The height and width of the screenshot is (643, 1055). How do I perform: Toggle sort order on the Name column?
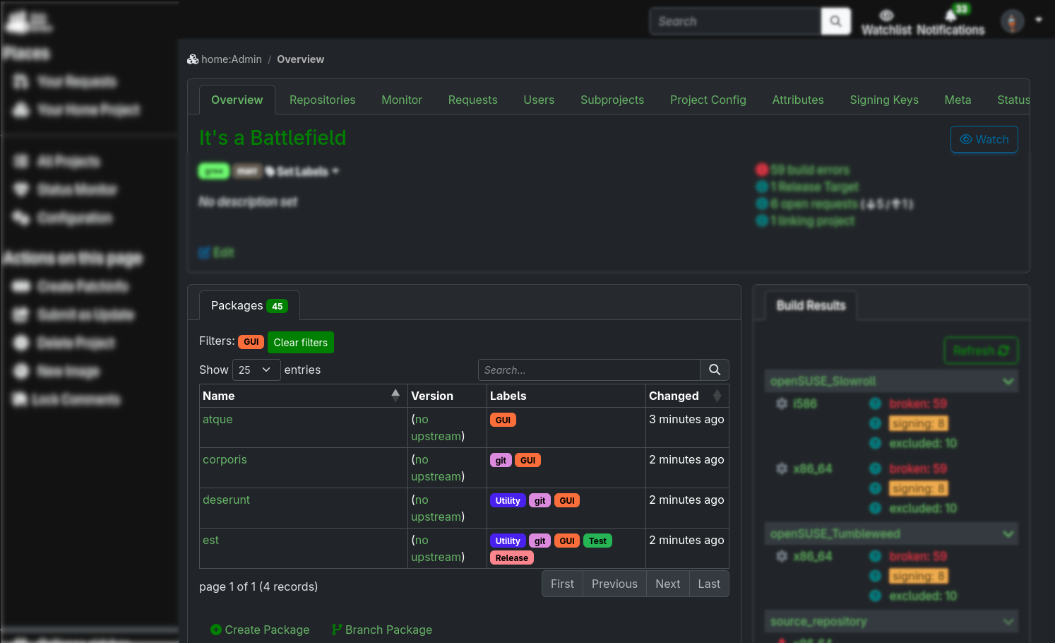click(395, 396)
